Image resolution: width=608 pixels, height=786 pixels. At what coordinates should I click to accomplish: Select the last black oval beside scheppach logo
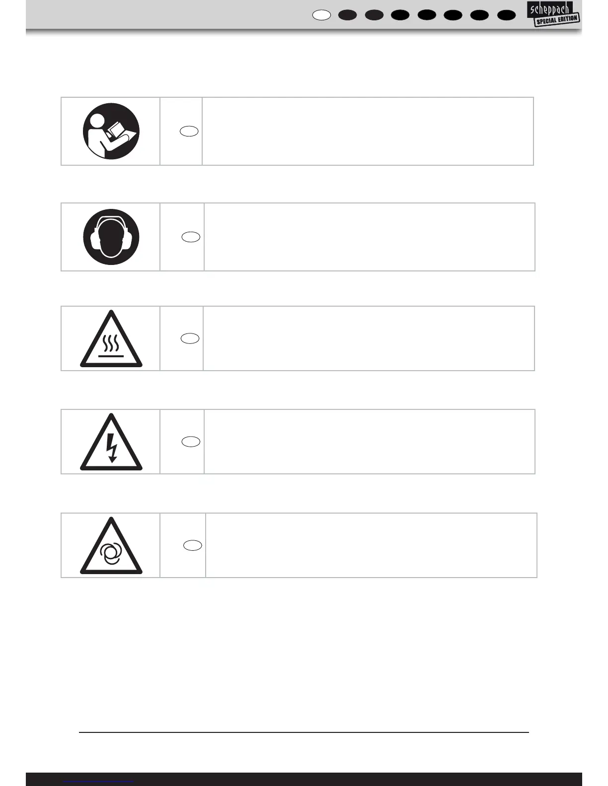(x=506, y=15)
